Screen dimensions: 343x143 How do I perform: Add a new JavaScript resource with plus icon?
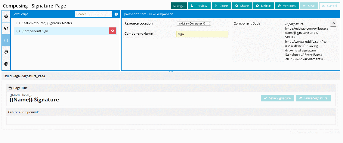click(116, 14)
